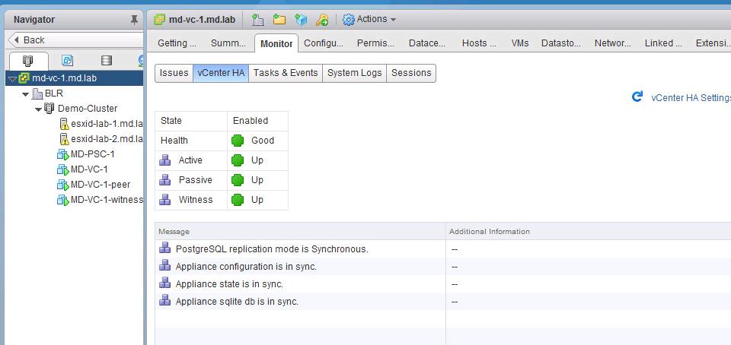Open the Datacenters tab
Image resolution: width=731 pixels, height=345 pixels.
pyautogui.click(x=427, y=43)
